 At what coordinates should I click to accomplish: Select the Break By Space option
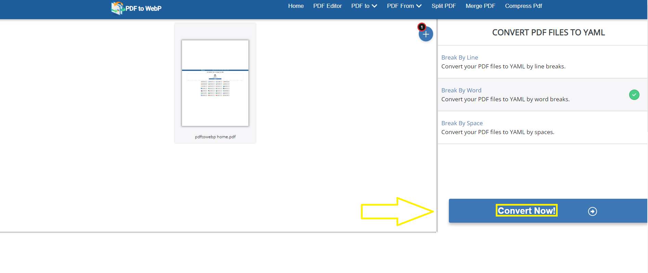coord(543,128)
